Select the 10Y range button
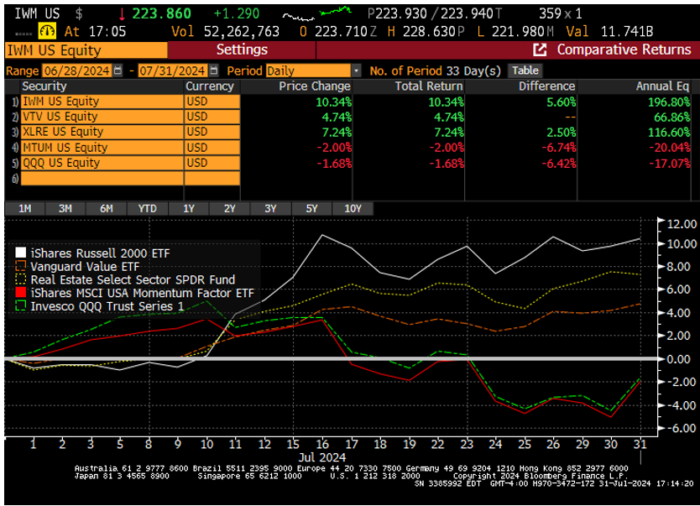Viewport: 700px width, 506px height. (353, 208)
